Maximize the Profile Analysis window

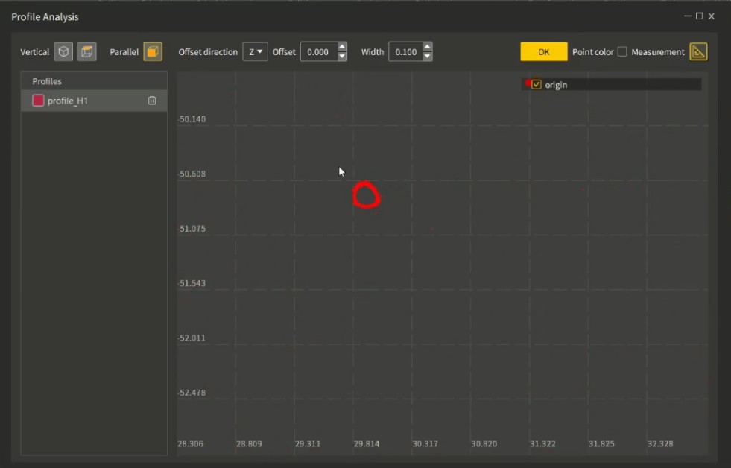(x=699, y=16)
